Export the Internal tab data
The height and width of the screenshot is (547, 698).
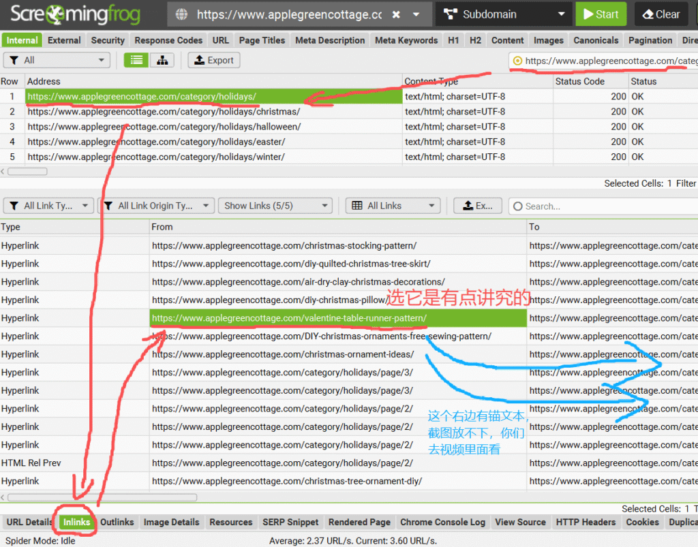tap(214, 60)
